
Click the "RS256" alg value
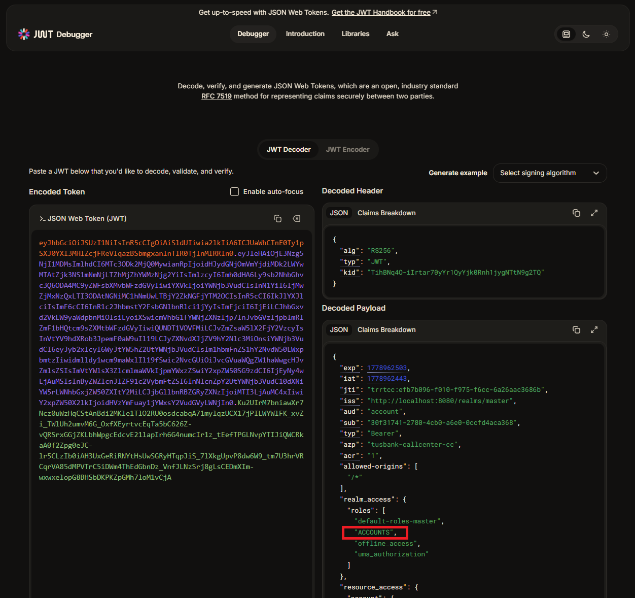click(380, 250)
